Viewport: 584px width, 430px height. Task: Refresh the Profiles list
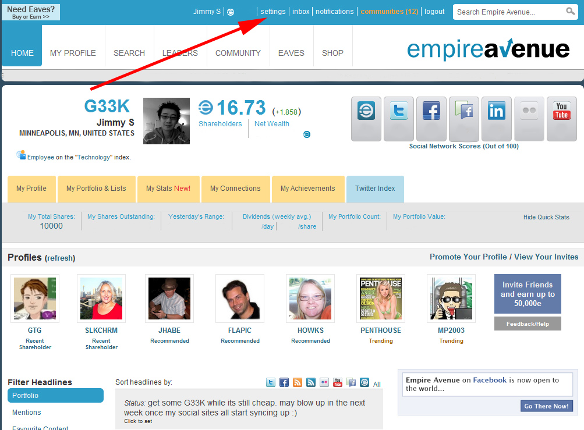tap(60, 258)
